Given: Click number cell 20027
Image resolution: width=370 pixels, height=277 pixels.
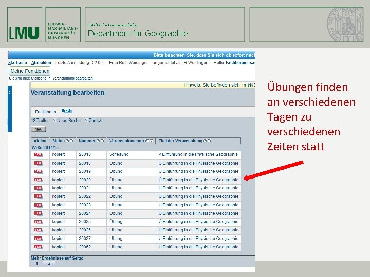Looking at the screenshot, I should pos(91,239).
